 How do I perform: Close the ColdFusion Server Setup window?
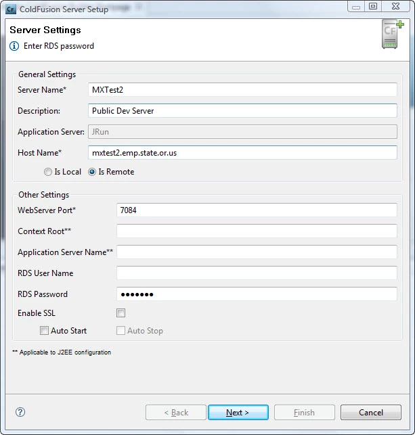tap(396, 6)
